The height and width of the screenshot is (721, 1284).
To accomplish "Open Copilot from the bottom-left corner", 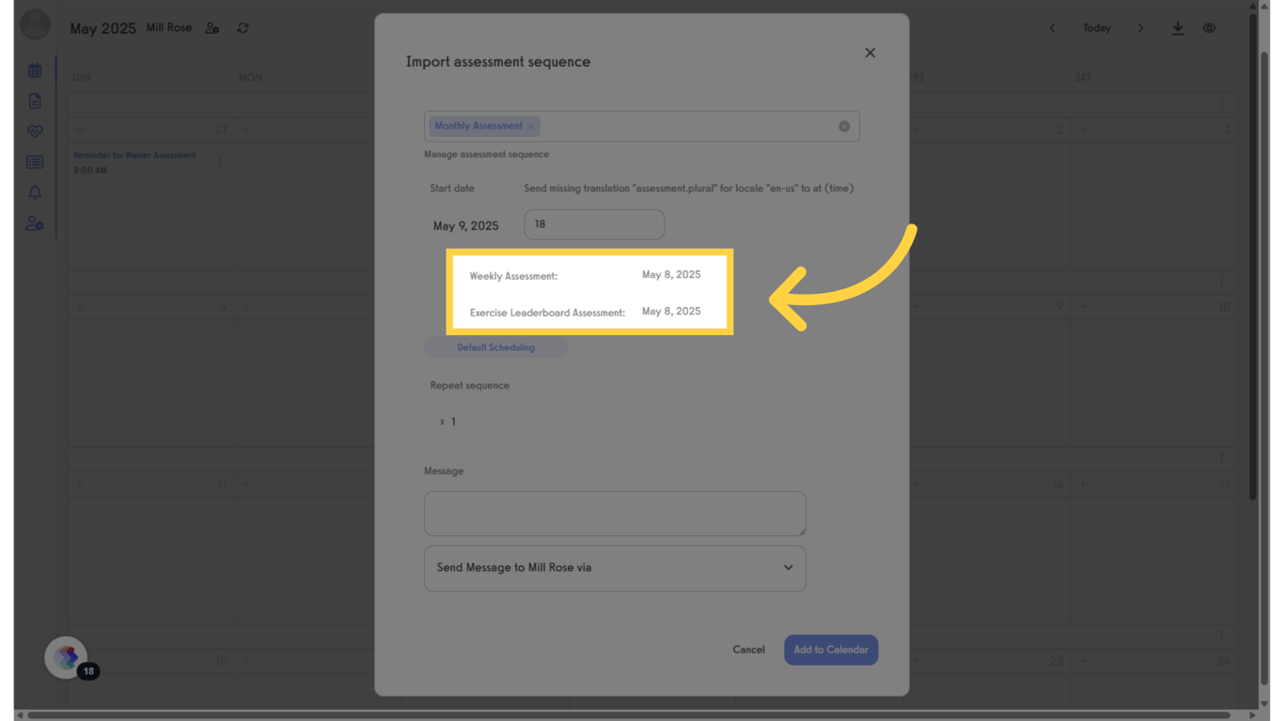I will (65, 657).
